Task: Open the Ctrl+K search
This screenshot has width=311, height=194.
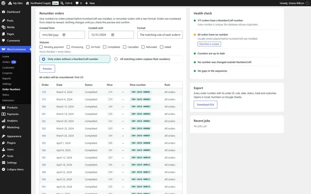Action: (x=67, y=3)
